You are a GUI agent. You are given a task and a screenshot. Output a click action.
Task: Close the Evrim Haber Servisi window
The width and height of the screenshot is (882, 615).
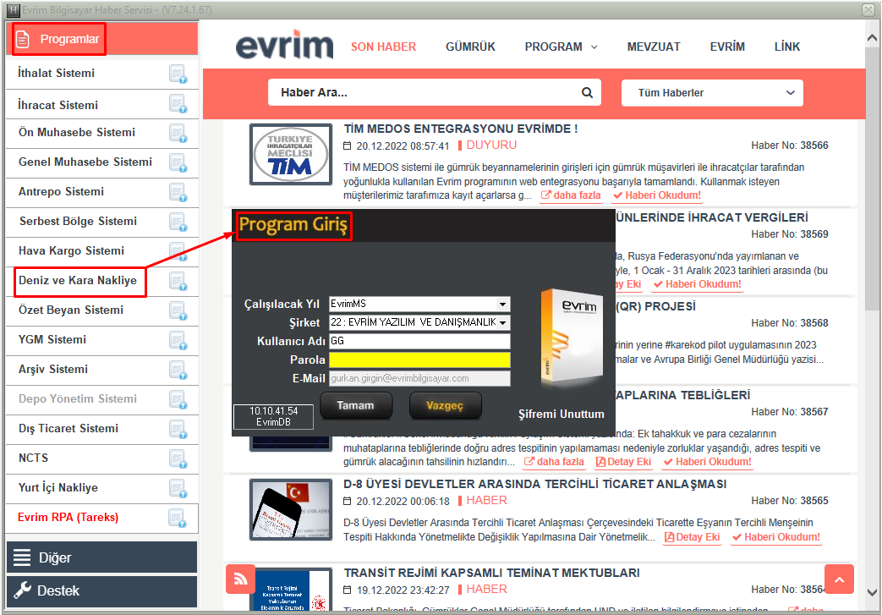click(x=868, y=9)
